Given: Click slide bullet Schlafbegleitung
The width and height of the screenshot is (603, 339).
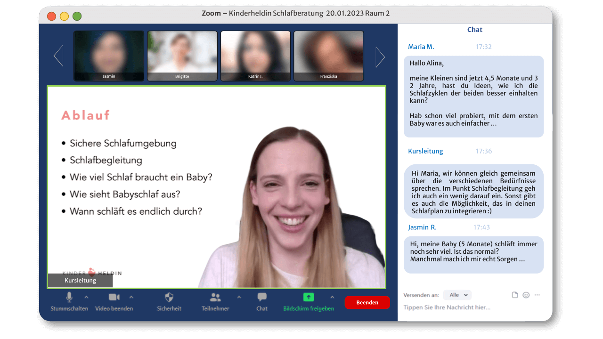Looking at the screenshot, I should point(106,160).
